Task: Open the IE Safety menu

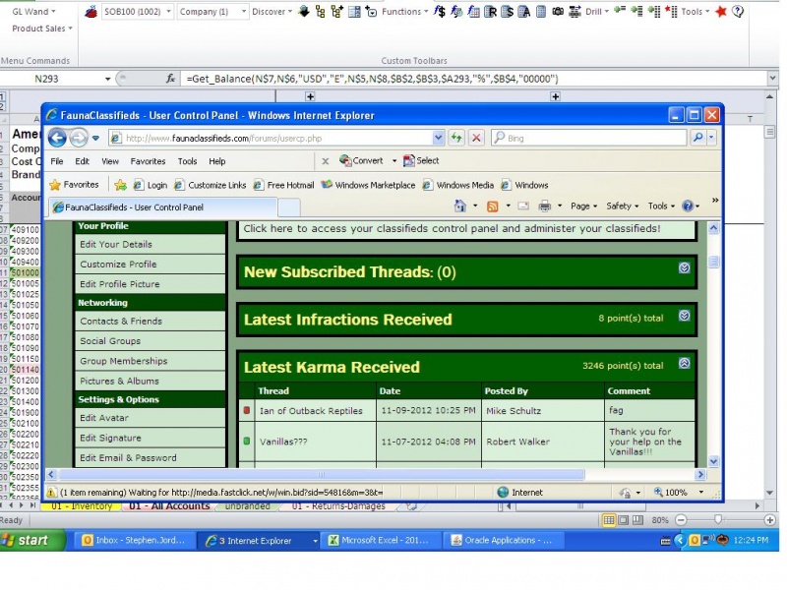Action: pos(622,206)
